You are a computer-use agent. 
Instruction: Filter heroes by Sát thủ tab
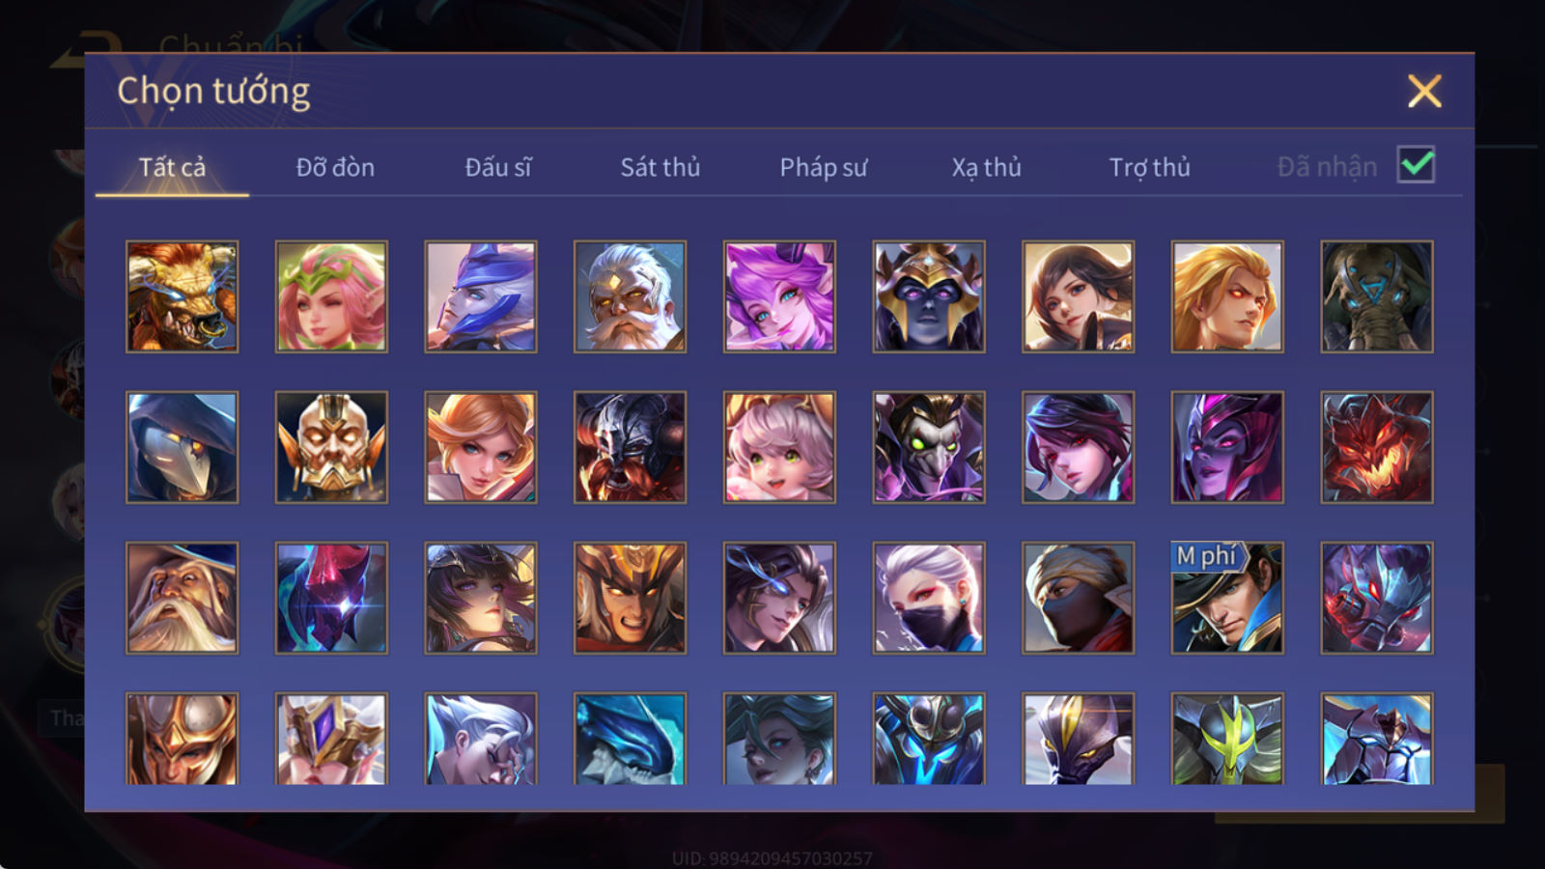[x=660, y=167]
